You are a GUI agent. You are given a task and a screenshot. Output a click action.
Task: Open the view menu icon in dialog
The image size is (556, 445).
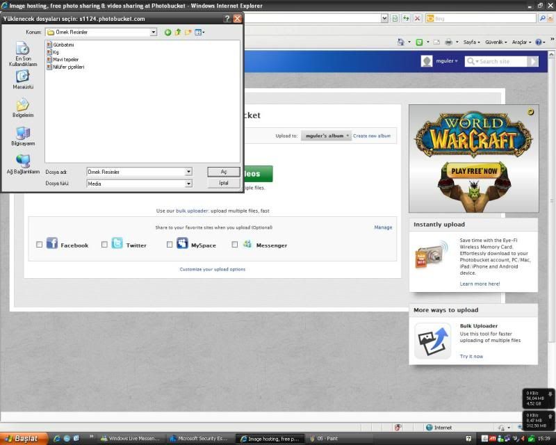[x=199, y=32]
